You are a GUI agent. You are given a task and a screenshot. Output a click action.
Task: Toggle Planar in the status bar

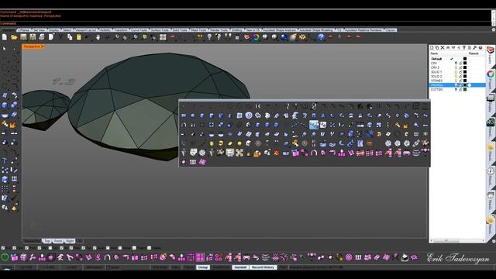pyautogui.click(x=189, y=267)
